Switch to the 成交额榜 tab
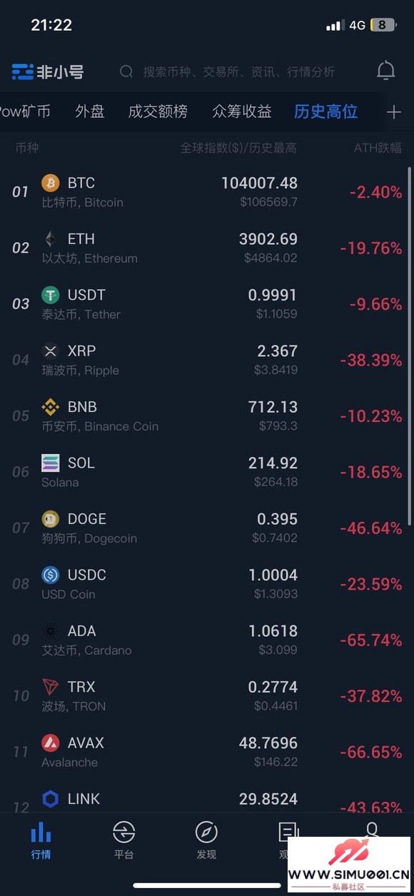414x896 pixels. [x=158, y=111]
